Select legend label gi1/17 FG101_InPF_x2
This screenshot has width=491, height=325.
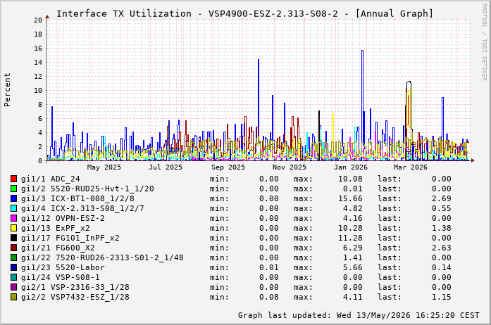[x=70, y=238]
